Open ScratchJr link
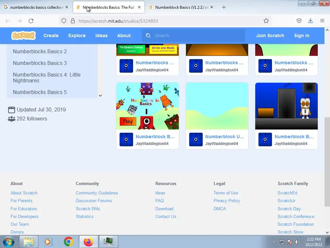This screenshot has width=330, height=248. pos(286,201)
